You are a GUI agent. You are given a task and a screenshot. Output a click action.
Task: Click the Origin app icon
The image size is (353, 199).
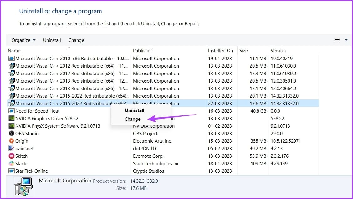(11, 141)
